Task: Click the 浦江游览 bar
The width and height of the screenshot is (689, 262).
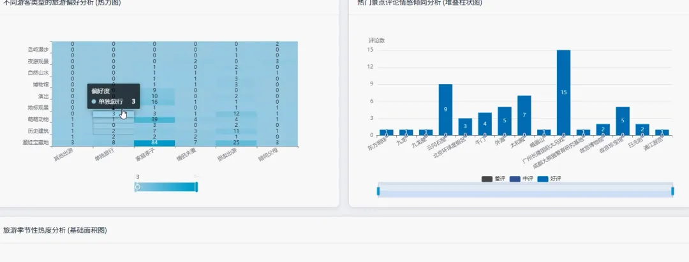Action: (662, 133)
